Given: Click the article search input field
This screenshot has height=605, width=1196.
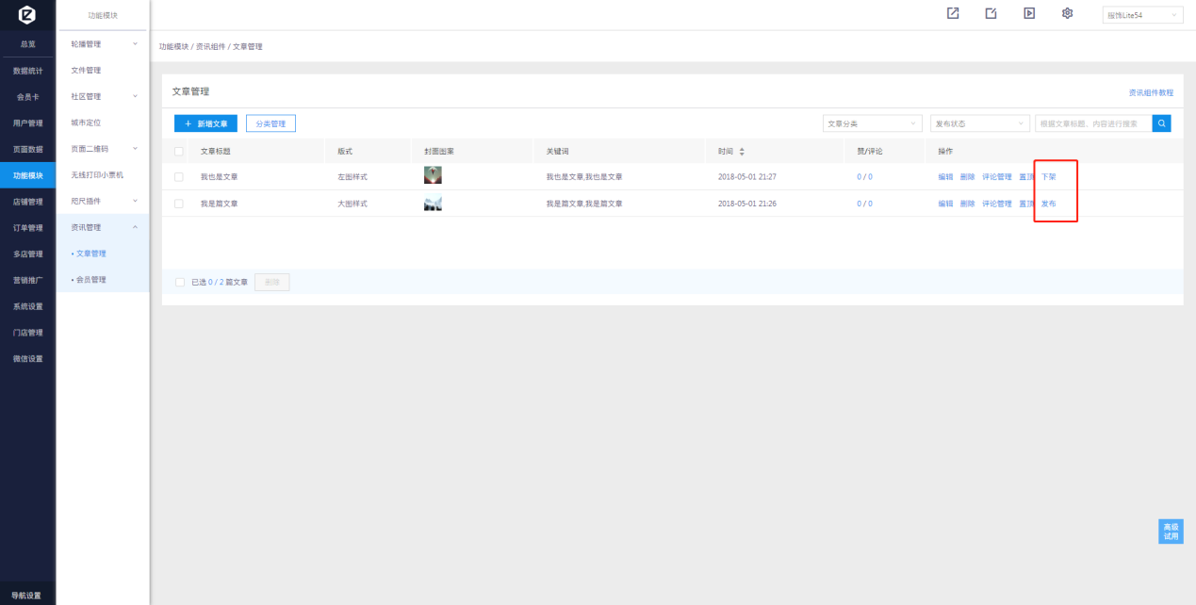Looking at the screenshot, I should [x=1091, y=123].
